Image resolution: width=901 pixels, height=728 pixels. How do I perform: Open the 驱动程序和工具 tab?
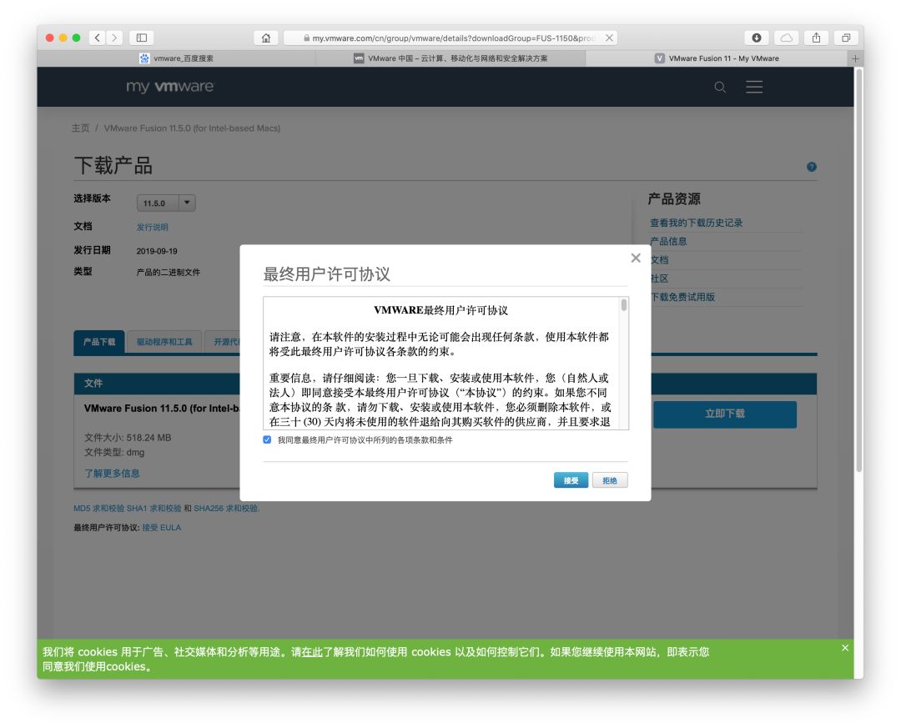164,342
